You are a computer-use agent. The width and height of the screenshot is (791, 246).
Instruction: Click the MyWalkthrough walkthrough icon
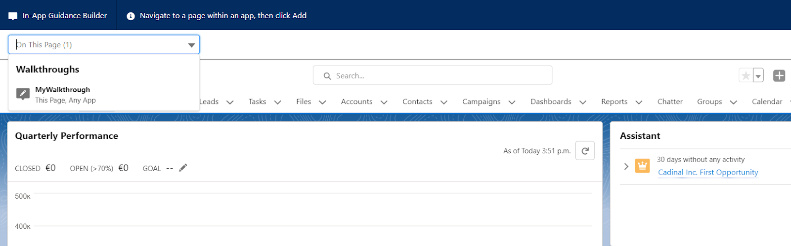(x=23, y=94)
